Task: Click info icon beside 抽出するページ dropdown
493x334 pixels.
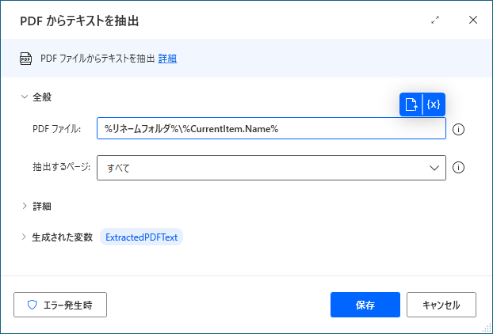Action: click(x=458, y=167)
